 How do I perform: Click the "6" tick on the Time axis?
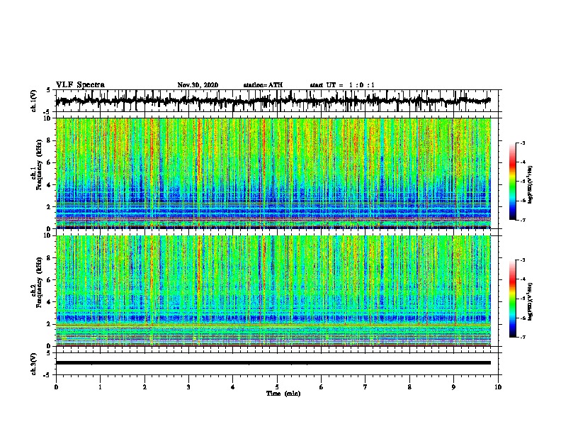coord(322,387)
